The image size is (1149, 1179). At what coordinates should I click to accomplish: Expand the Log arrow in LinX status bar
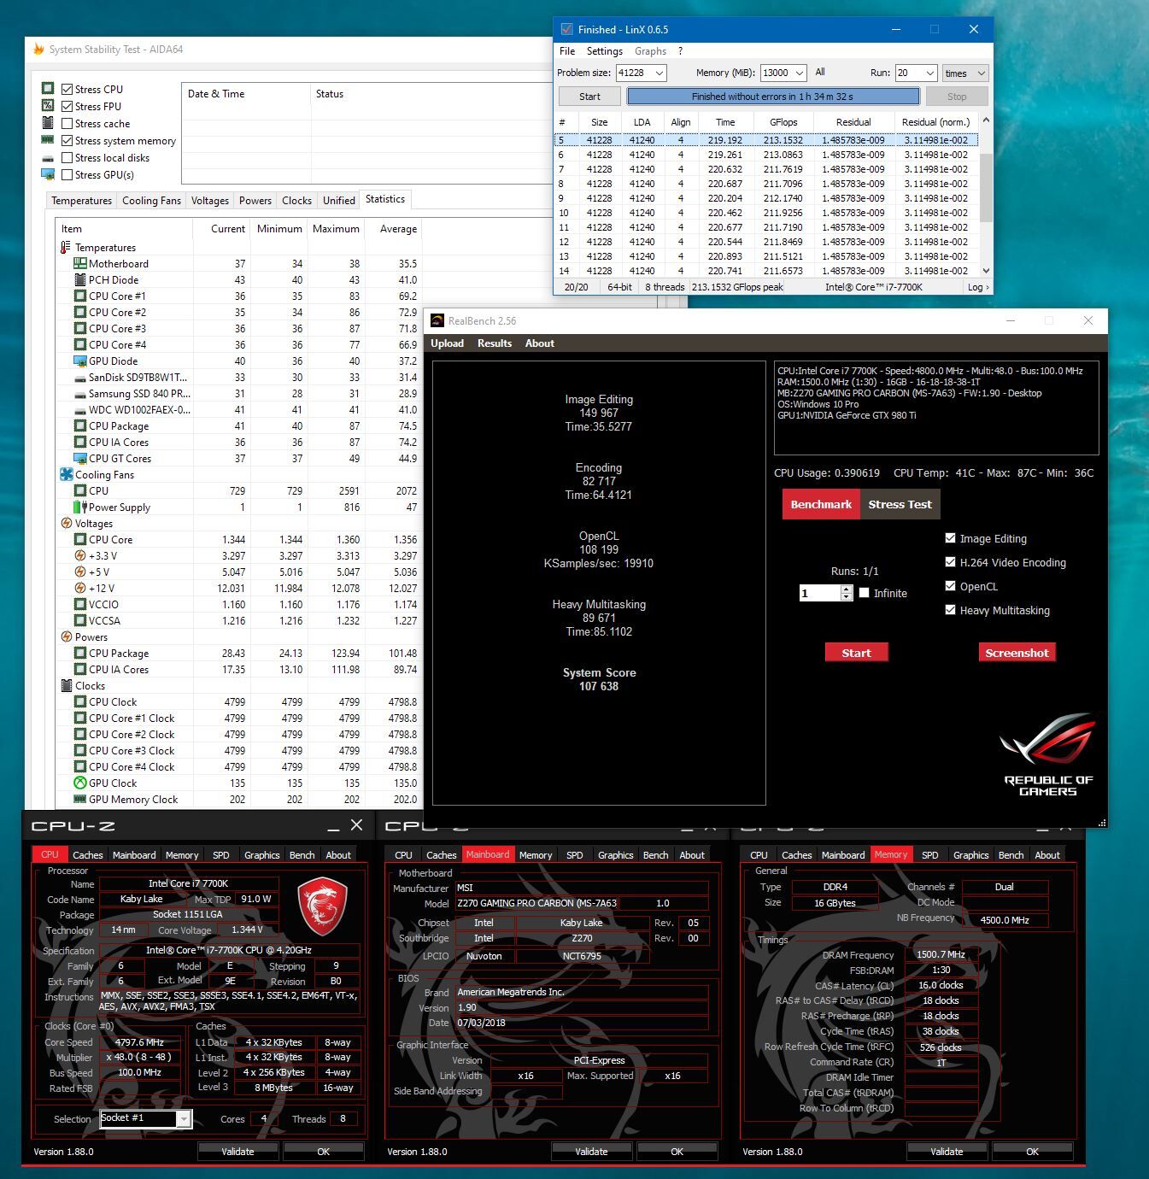point(978,287)
